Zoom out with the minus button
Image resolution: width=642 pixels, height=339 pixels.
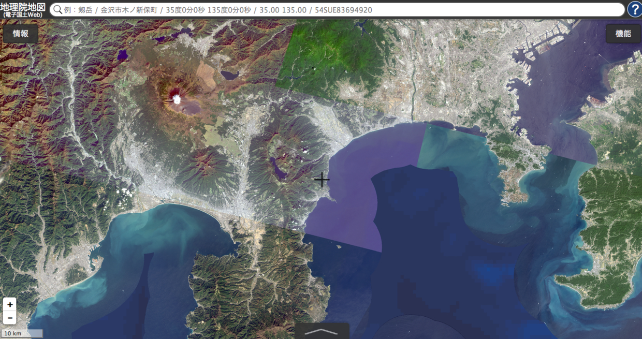pos(10,318)
